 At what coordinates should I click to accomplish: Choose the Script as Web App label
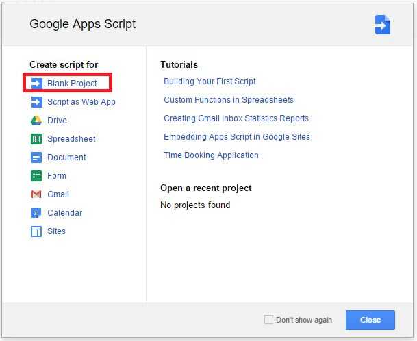(81, 102)
